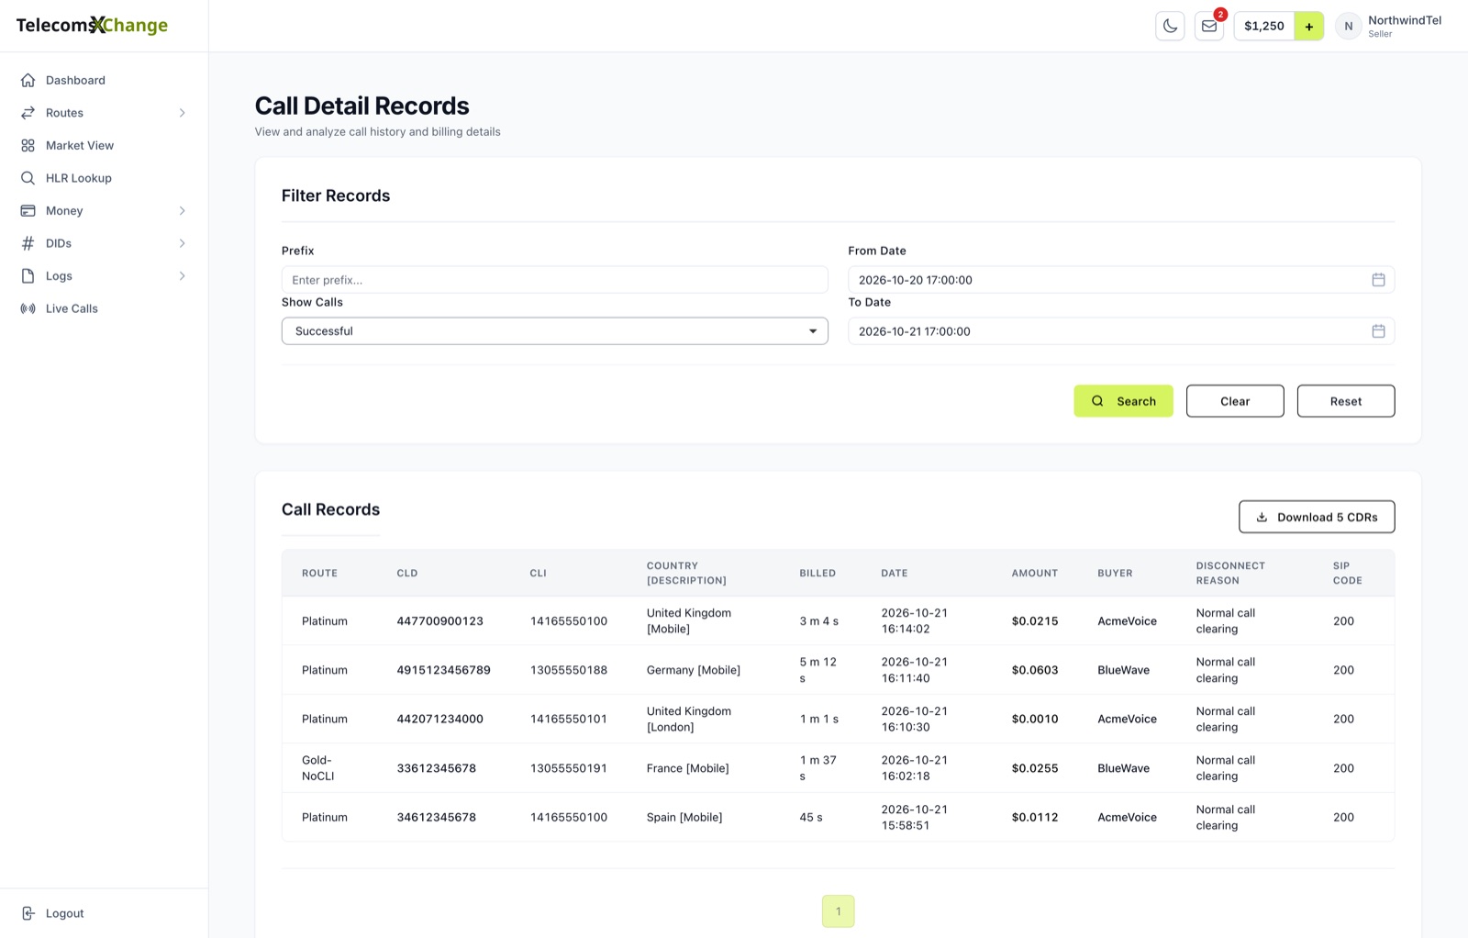Download 5 CDRs
1468x938 pixels.
click(x=1317, y=517)
